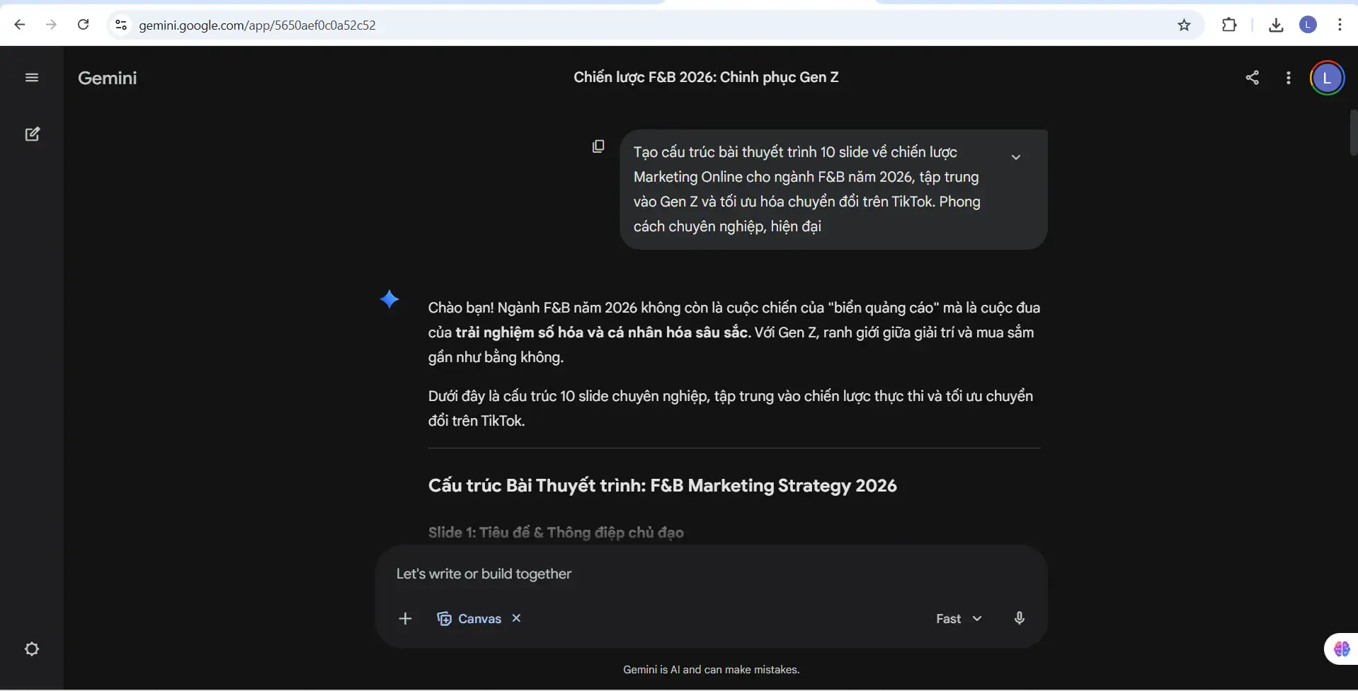Copy the prompt using the copy icon

(x=598, y=146)
